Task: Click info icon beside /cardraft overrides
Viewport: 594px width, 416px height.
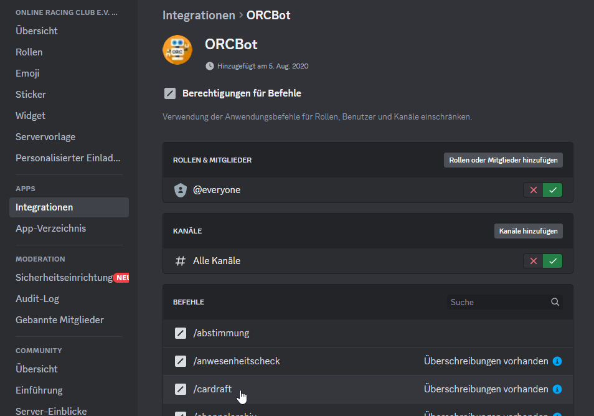Action: tap(557, 389)
